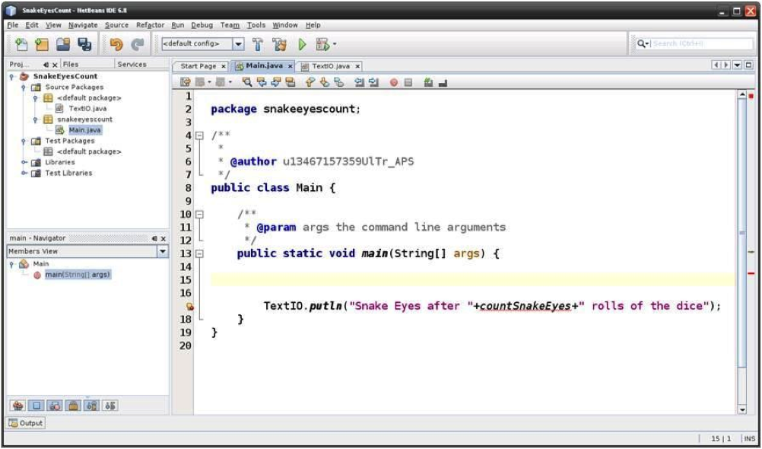Click the Next Bookmark editor icon
Viewport: 762px width, 449px height.
click(325, 83)
